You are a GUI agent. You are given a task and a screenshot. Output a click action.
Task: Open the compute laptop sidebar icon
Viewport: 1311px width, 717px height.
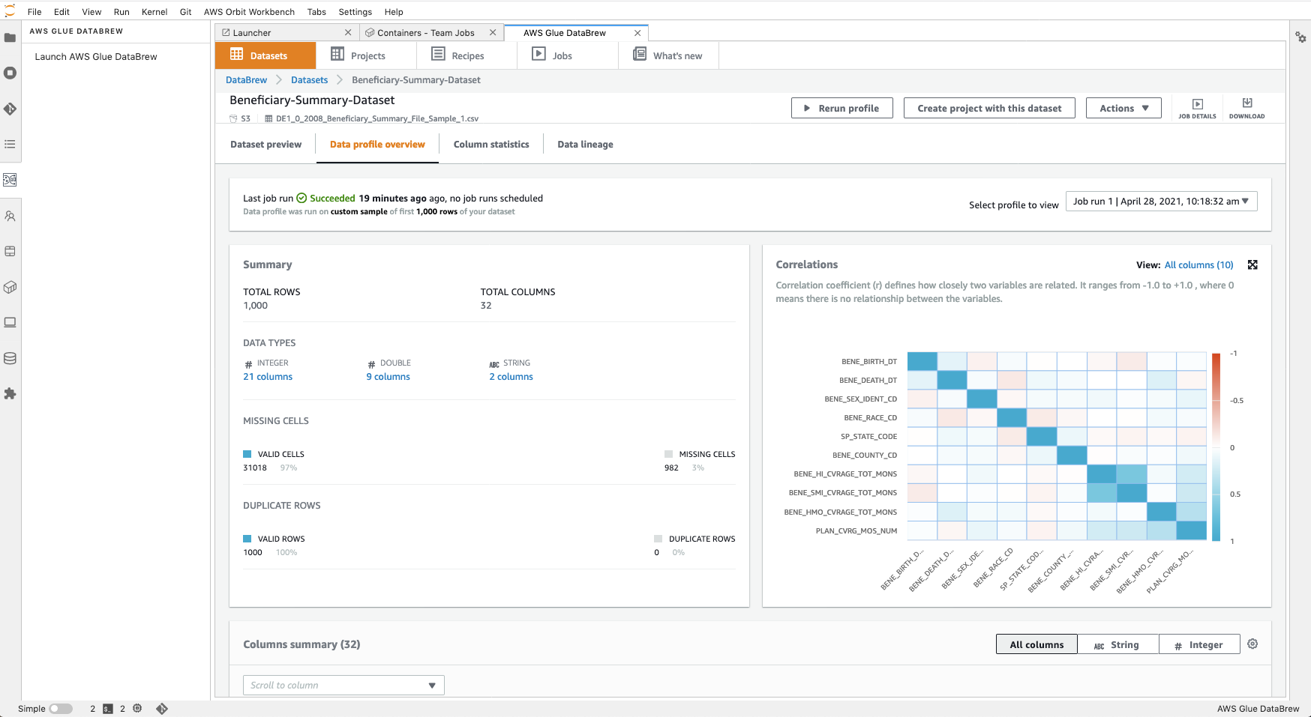(10, 322)
